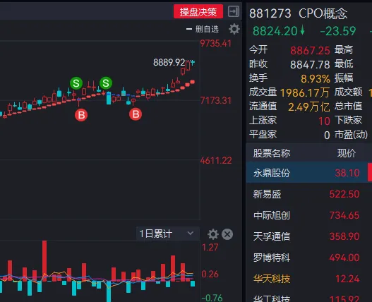Click the 中际旭创 price 734.65

(x=344, y=215)
